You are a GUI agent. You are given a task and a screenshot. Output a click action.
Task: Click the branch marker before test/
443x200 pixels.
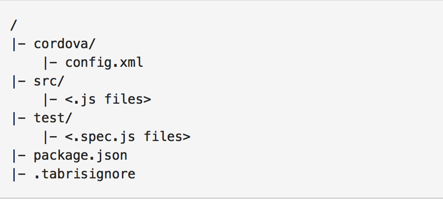[x=19, y=118]
